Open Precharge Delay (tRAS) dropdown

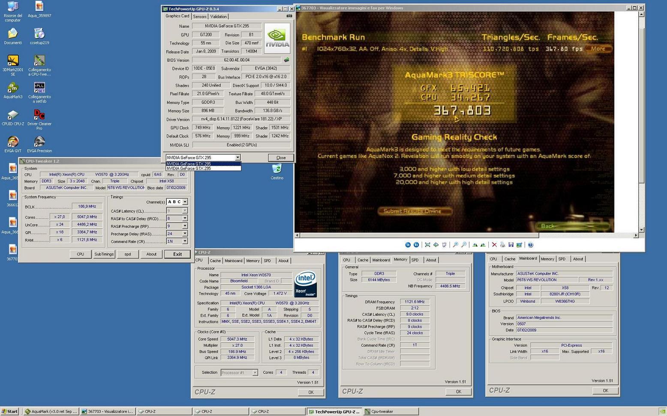tap(185, 234)
